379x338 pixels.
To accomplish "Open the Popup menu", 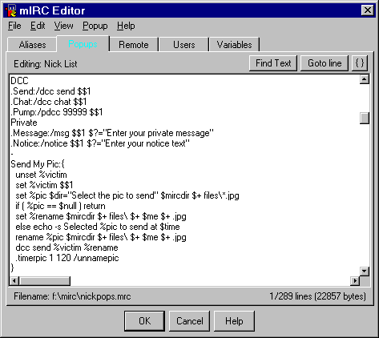I will pos(95,26).
